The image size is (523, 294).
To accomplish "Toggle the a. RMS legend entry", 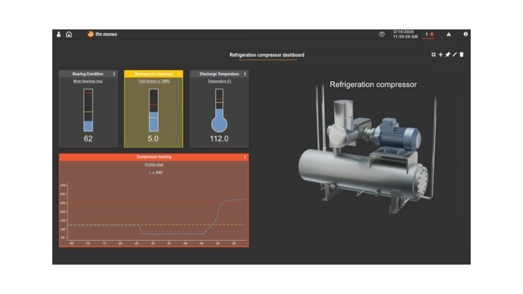I will (156, 172).
